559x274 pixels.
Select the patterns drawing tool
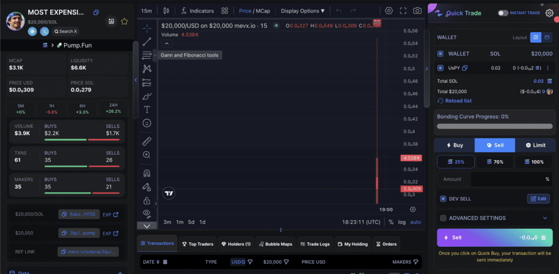[x=146, y=69]
